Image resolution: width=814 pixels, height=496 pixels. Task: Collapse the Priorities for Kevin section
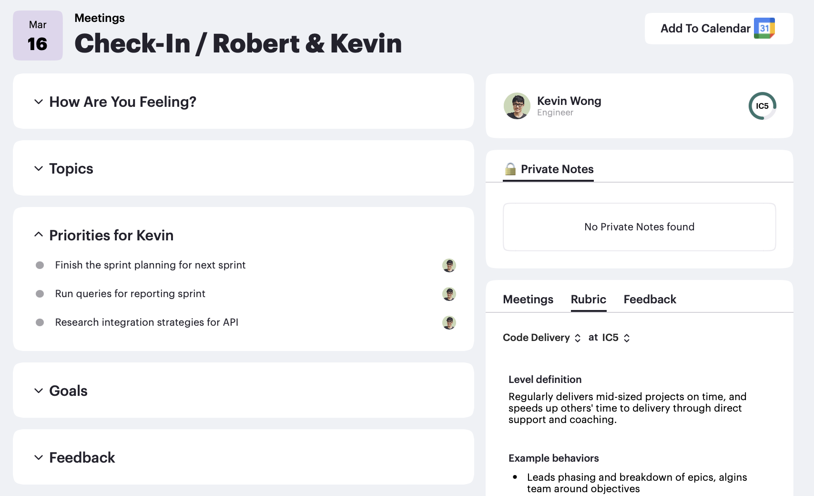(39, 235)
